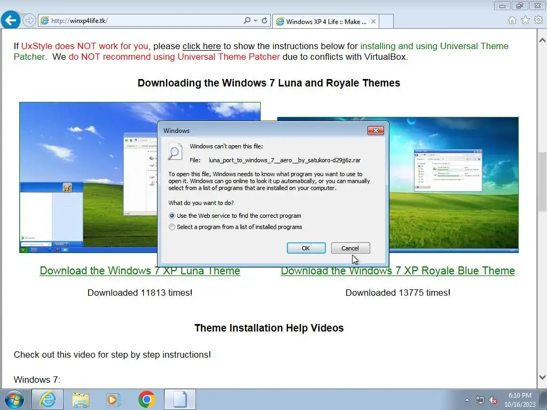547x410 pixels.
Task: Click the Luna theme preview screenshot
Action: [88, 177]
